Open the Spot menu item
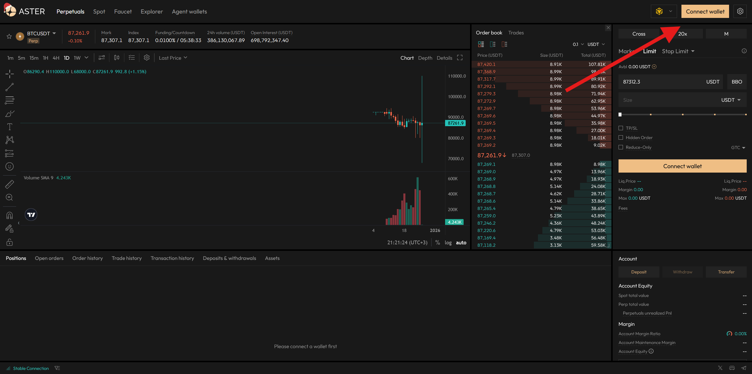Viewport: 752px width, 374px height. pos(99,12)
